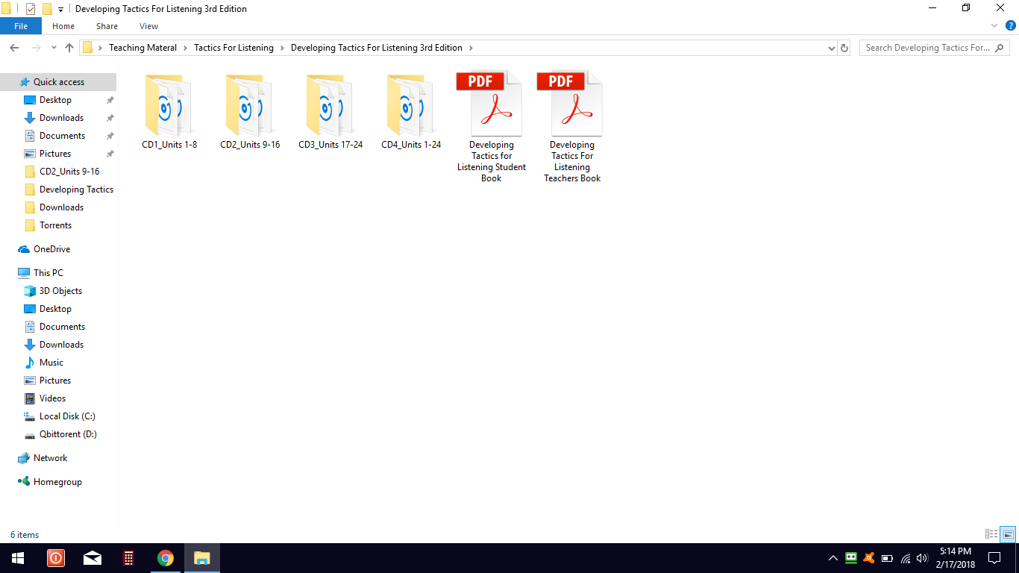Click the Avast antivirus tray icon
Viewport: 1019px width, 573px height.
coord(869,558)
